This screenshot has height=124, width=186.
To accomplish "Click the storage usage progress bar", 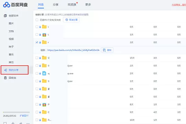I will [x=17, y=112].
